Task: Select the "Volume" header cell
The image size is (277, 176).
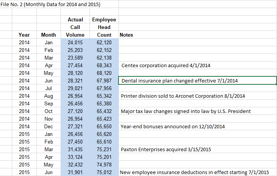Action: 75,35
